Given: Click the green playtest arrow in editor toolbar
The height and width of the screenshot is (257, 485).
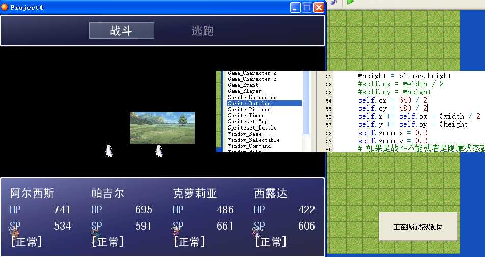Looking at the screenshot, I should coord(350,2).
